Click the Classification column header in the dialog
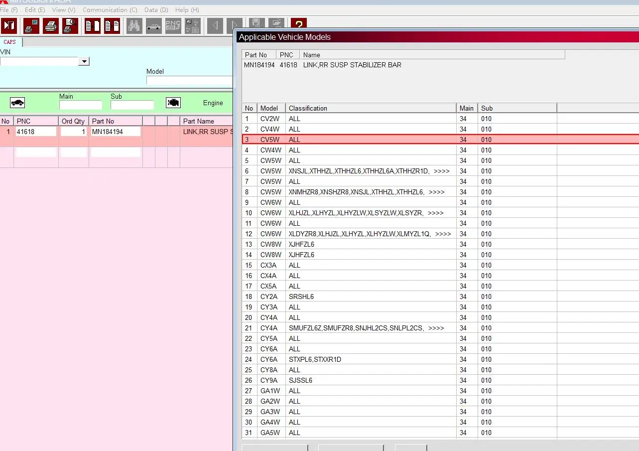Image resolution: width=639 pixels, height=451 pixels. (371, 108)
